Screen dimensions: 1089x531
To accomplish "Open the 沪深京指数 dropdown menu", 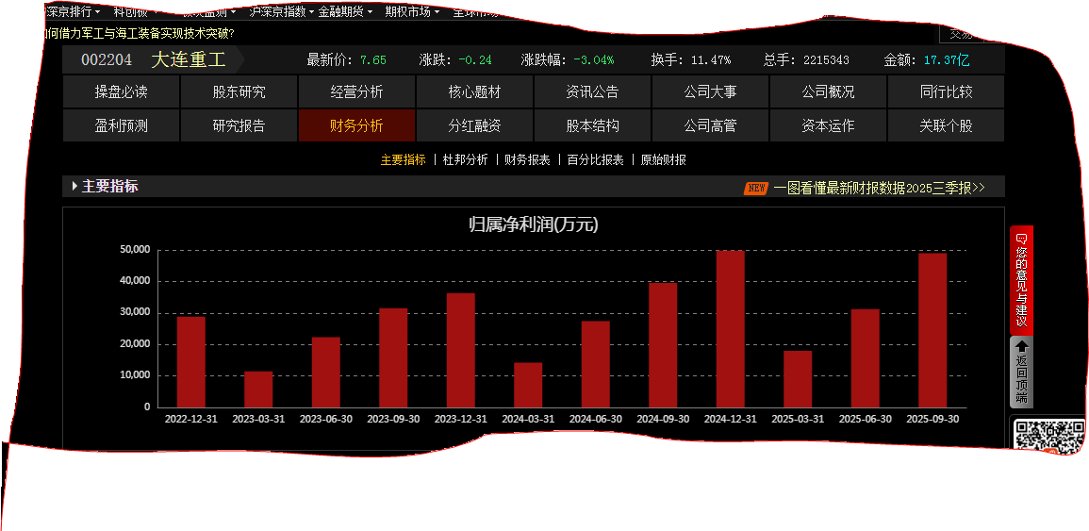I will [x=281, y=12].
